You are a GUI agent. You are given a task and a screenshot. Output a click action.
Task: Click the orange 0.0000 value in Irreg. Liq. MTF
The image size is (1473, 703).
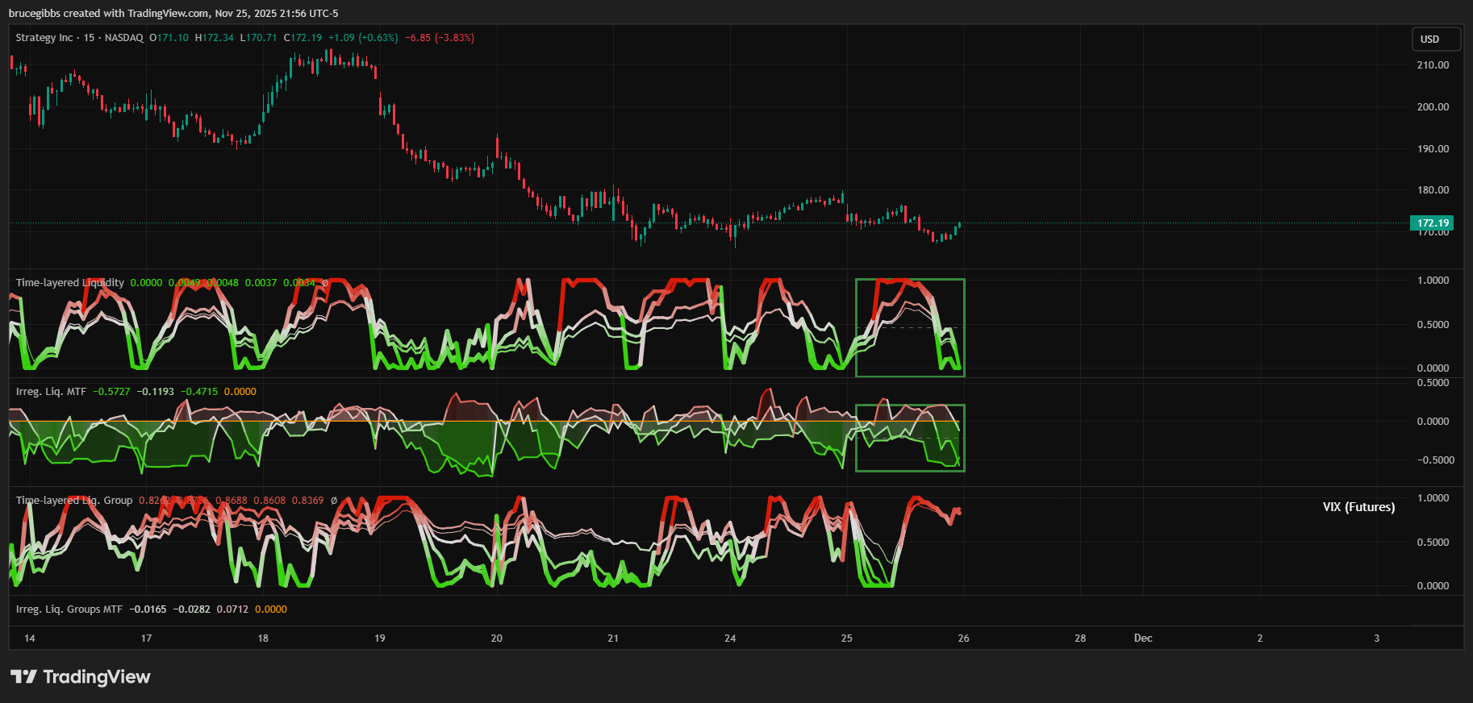pyautogui.click(x=240, y=392)
